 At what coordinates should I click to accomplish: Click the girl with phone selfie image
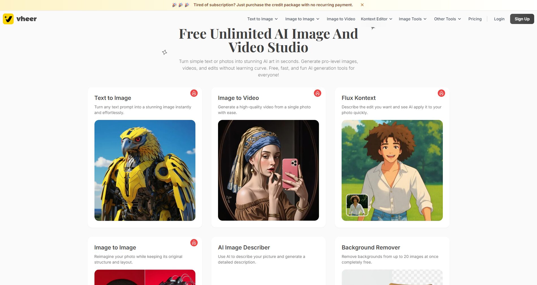pos(268,170)
